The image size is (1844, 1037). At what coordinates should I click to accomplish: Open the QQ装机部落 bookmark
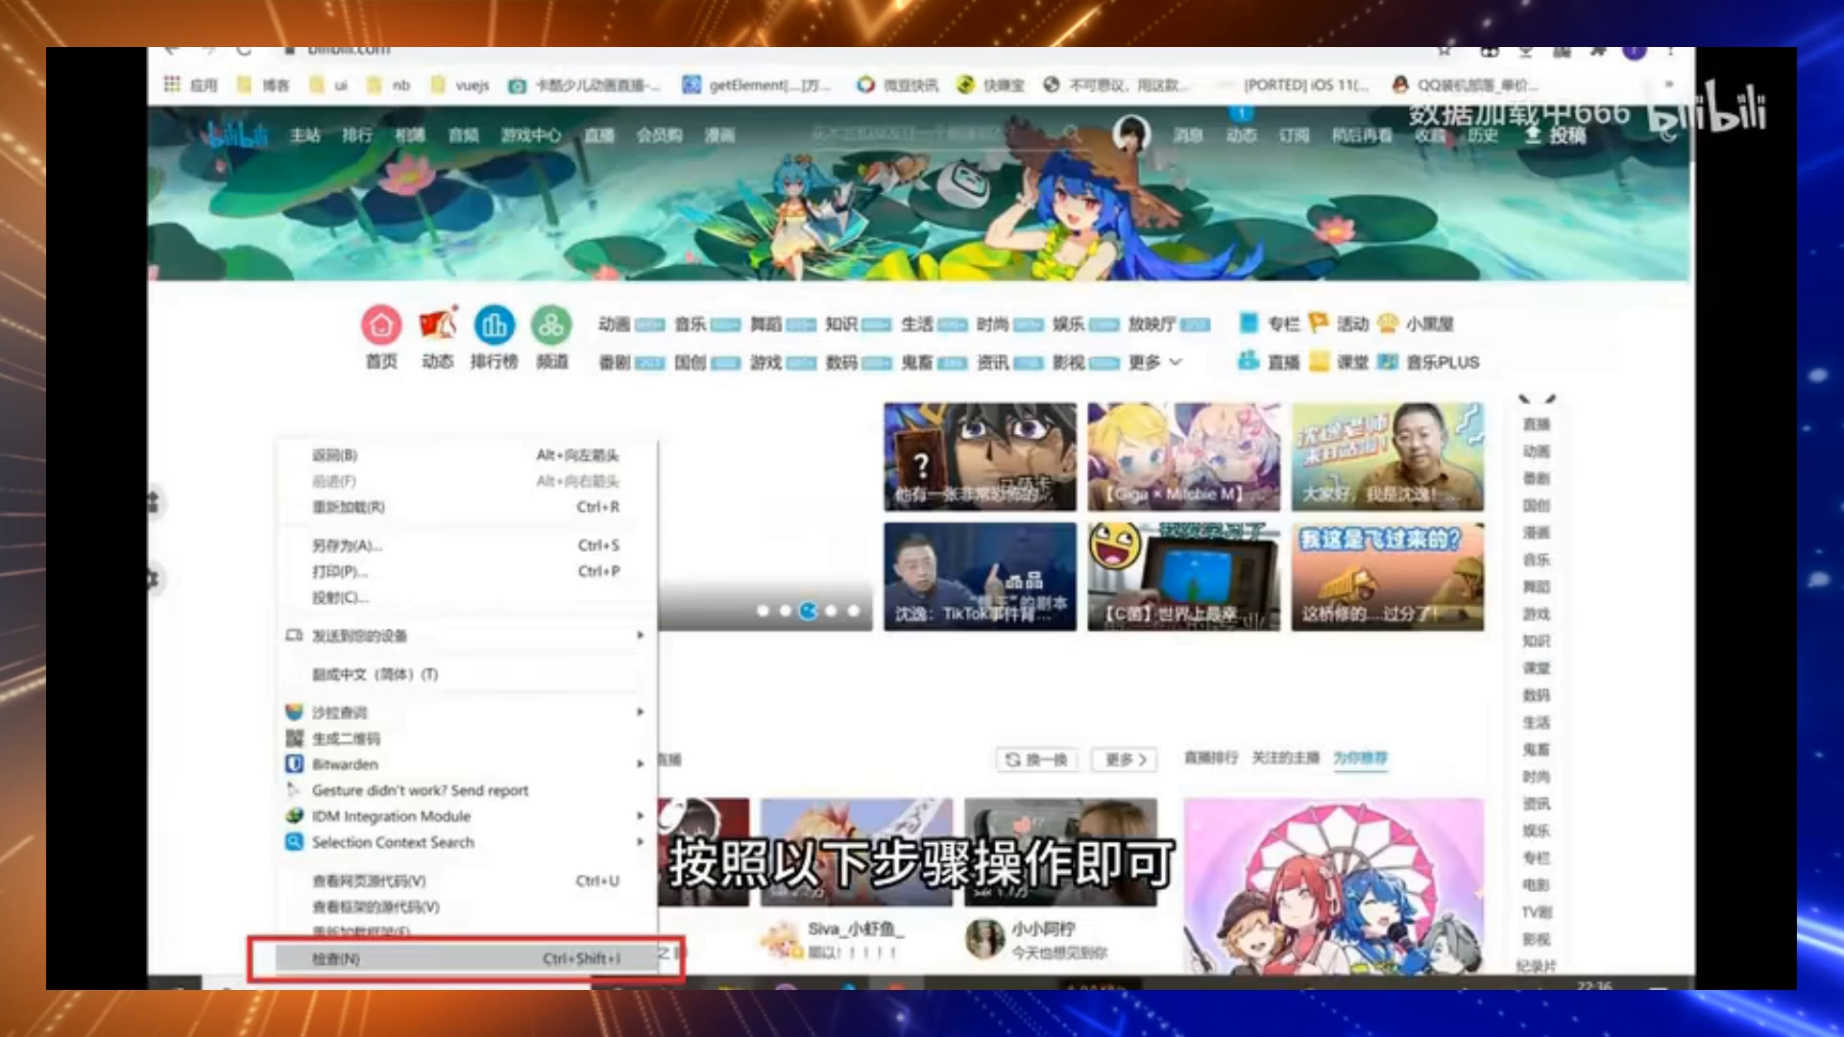click(1465, 84)
